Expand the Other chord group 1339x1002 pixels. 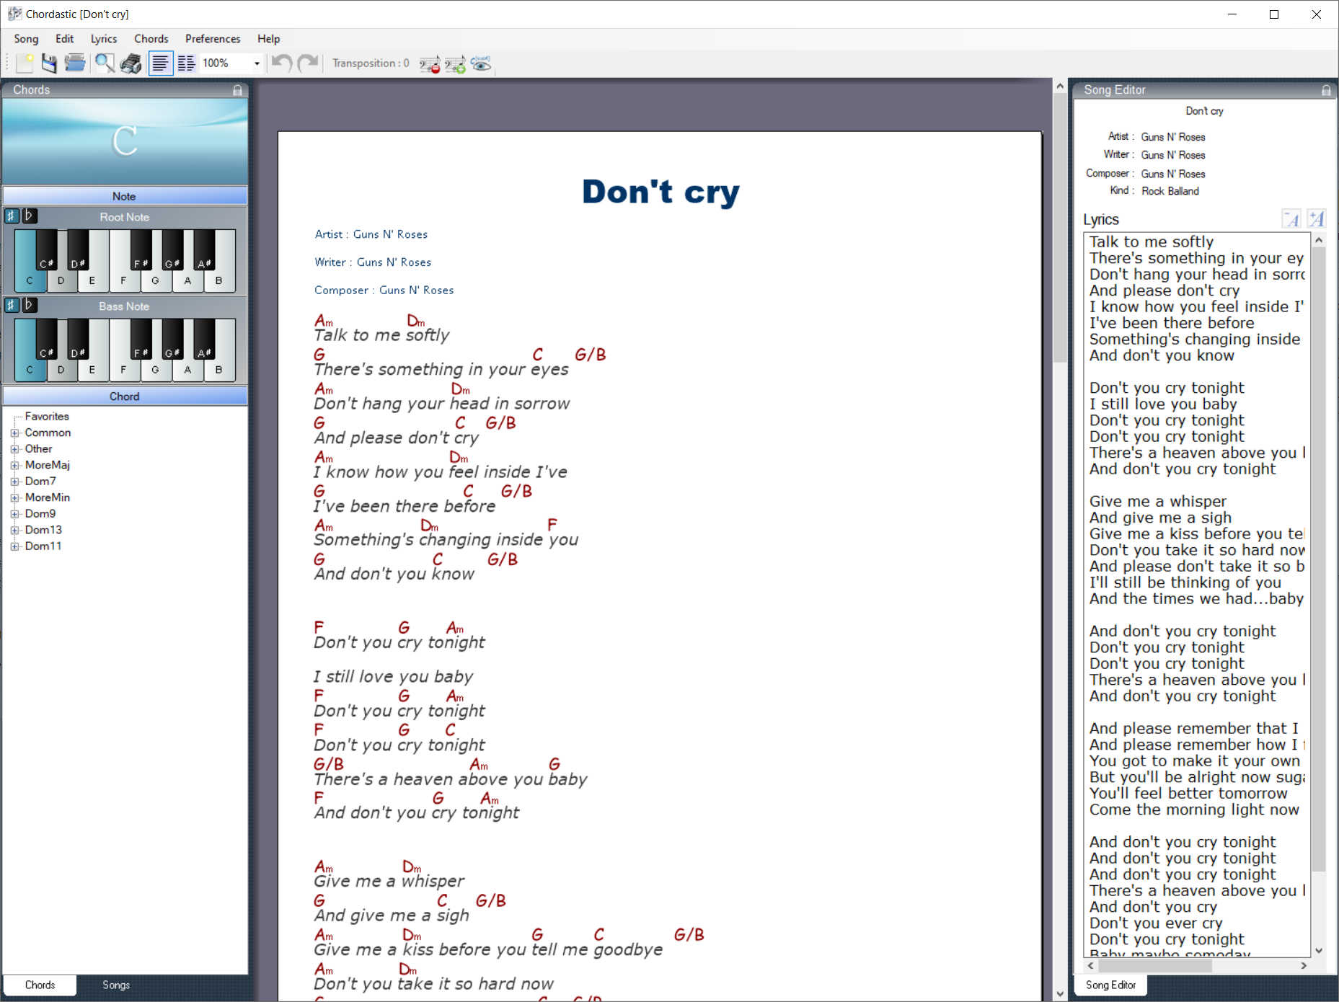14,449
